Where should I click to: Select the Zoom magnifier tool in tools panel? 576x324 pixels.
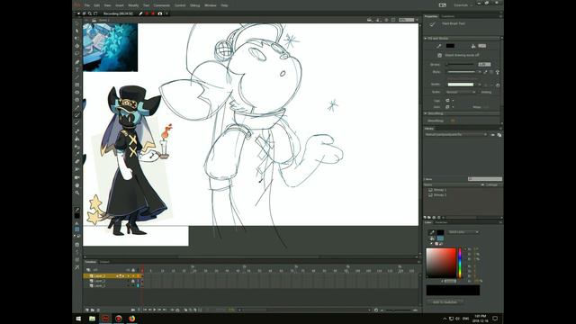pyautogui.click(x=77, y=193)
